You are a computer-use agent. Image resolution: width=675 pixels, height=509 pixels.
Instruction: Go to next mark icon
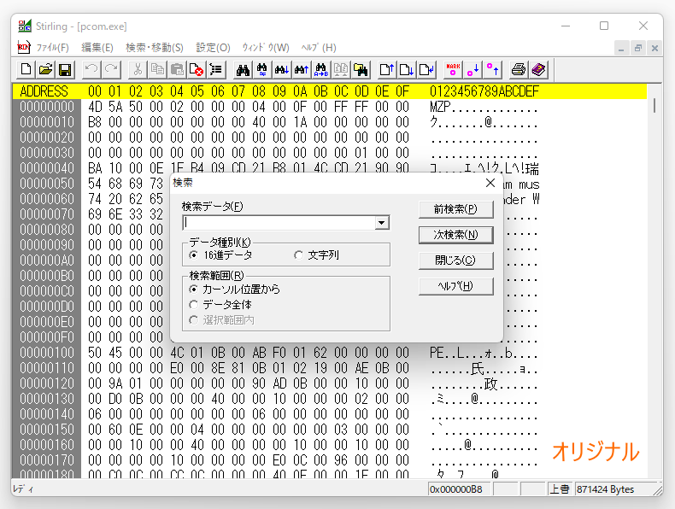472,70
